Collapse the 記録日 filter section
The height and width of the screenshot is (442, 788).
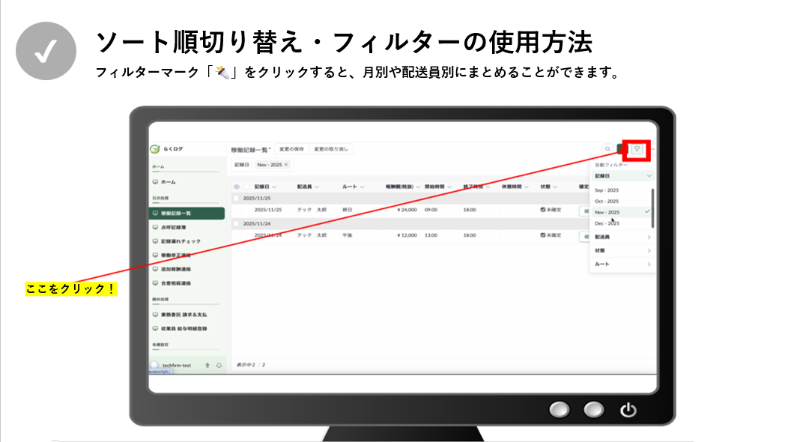click(649, 176)
